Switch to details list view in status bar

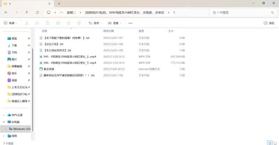pyautogui.click(x=269, y=143)
